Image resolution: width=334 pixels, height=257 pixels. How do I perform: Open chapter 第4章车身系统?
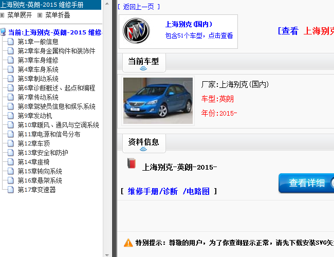coord(38,69)
